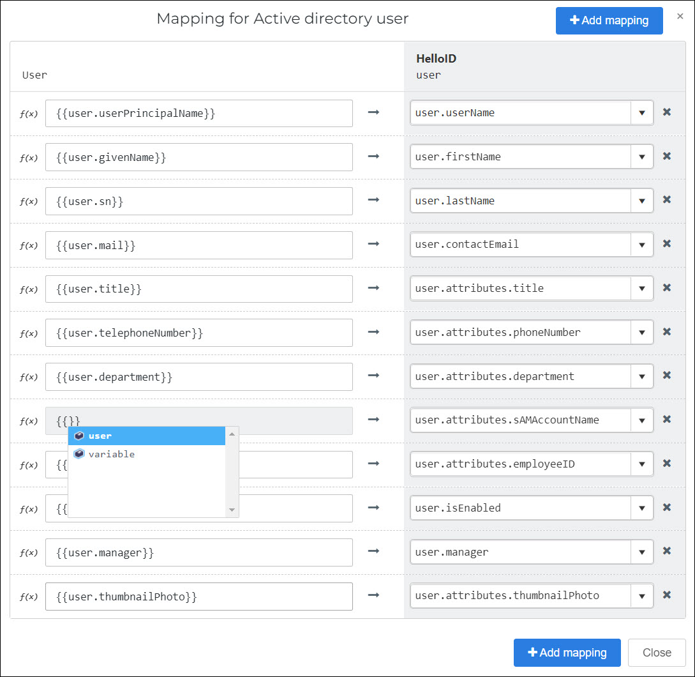Open the user.attributes.employeeID dropdown
This screenshot has height=677, width=695.
(642, 464)
